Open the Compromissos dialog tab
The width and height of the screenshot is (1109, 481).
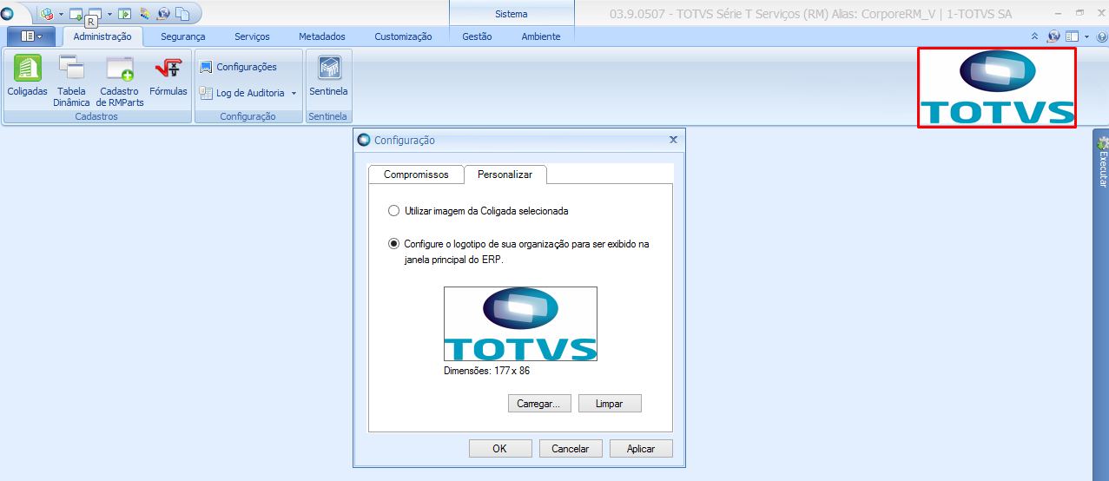click(x=416, y=175)
